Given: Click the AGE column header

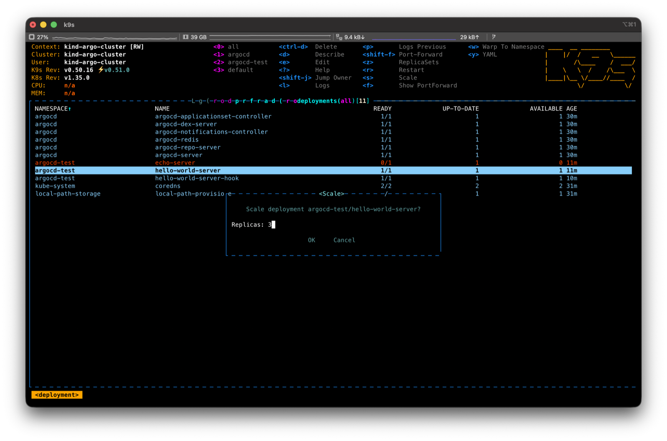Looking at the screenshot, I should click(x=572, y=108).
